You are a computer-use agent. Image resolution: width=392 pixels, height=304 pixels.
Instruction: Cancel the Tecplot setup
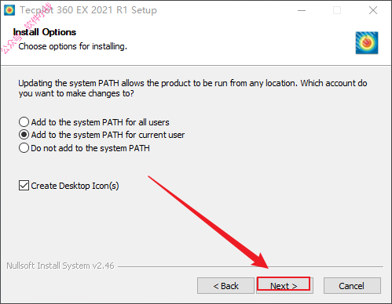click(352, 286)
